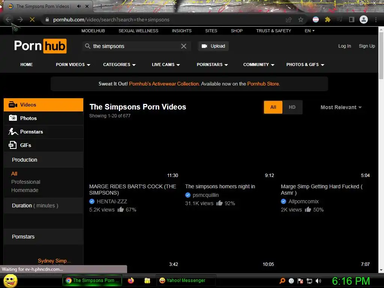Expand the Photos & GIFs nav dropdown
384x288 pixels.
click(x=305, y=64)
